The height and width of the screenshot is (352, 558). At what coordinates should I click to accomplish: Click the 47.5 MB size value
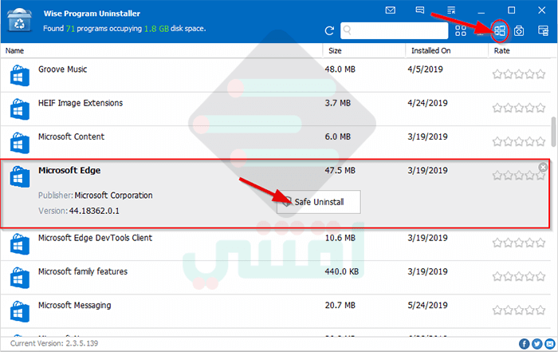point(340,170)
